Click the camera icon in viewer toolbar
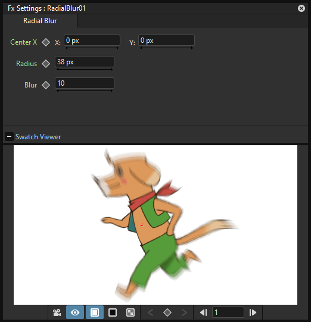311x322 pixels. (57, 312)
